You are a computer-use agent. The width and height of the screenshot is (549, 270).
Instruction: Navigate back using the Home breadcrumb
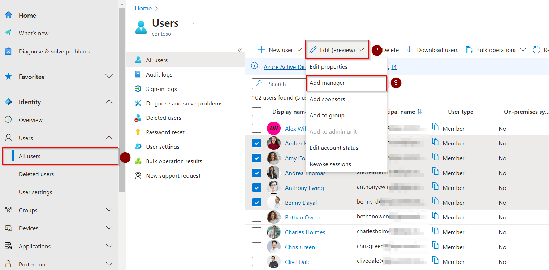tap(143, 8)
